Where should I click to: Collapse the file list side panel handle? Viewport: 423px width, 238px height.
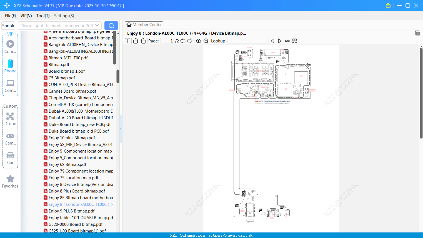coord(121,128)
